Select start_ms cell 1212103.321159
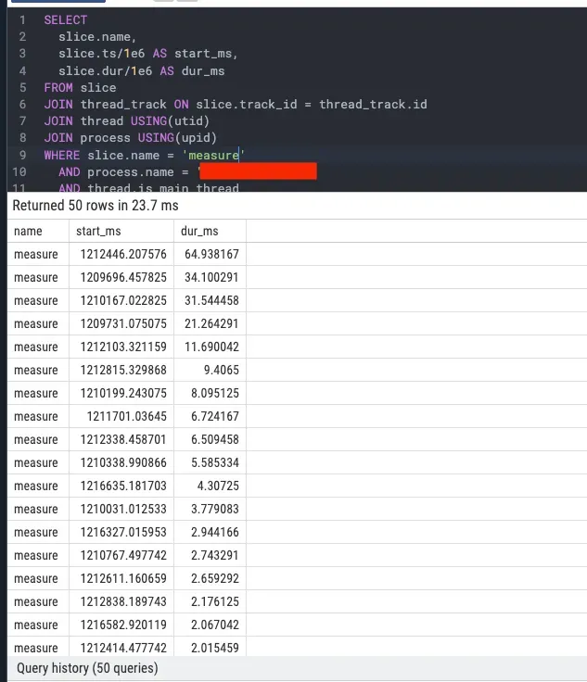587x682 pixels. coord(123,347)
